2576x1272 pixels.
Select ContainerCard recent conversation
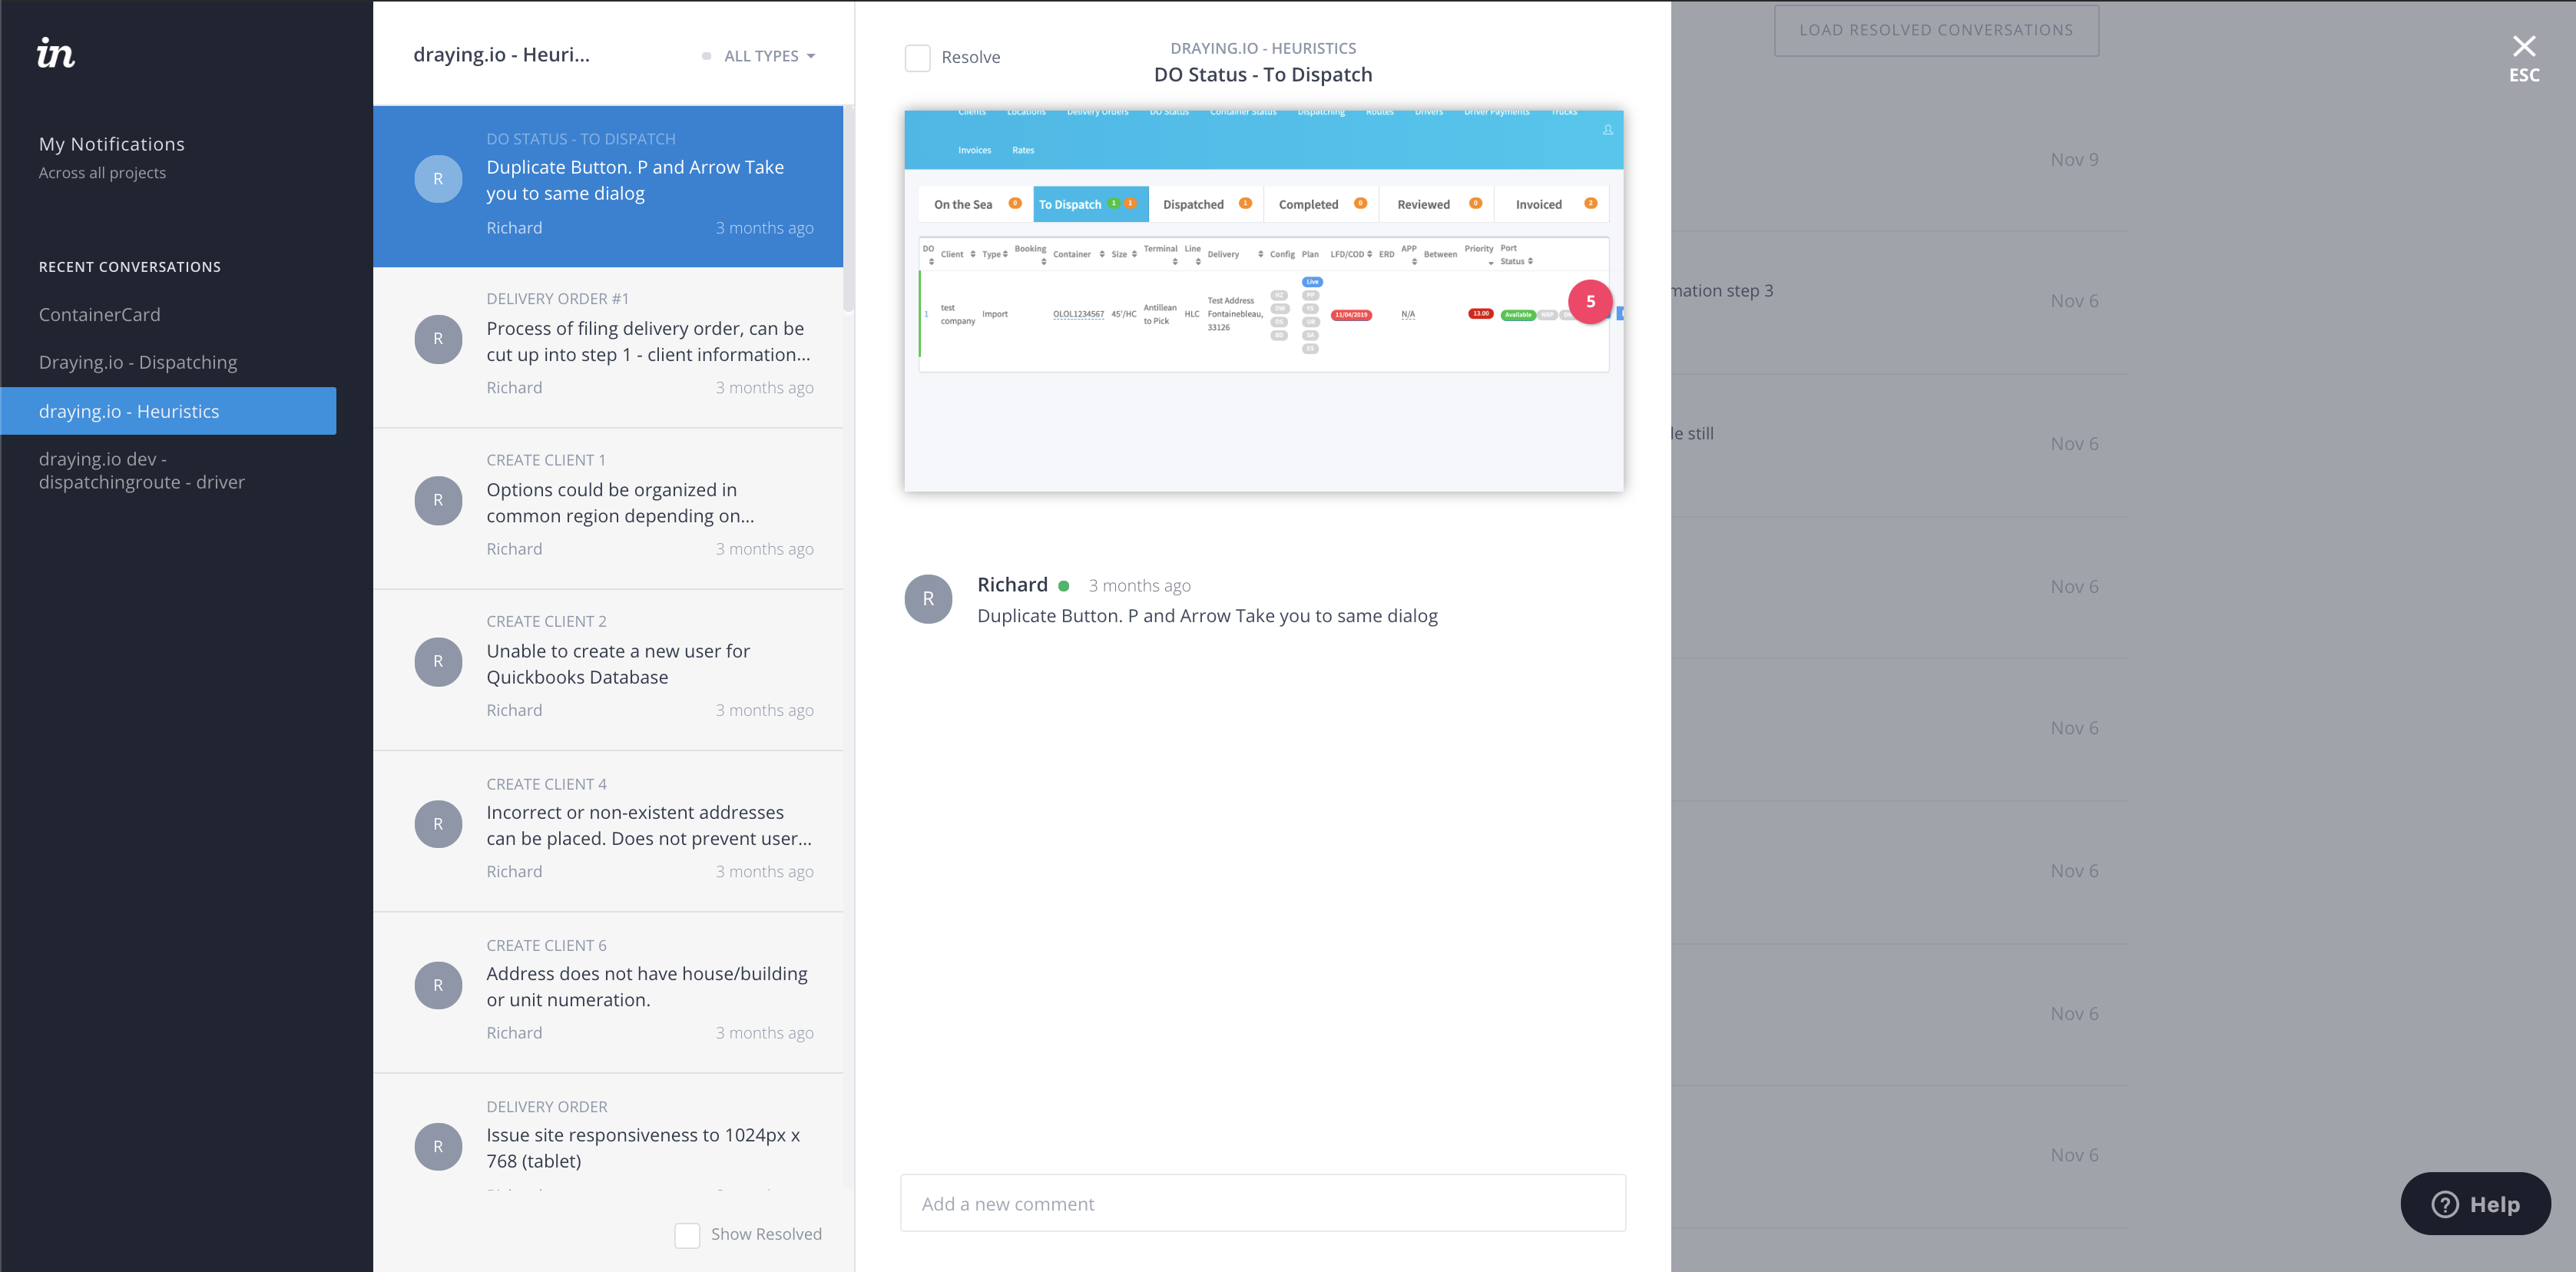coord(99,314)
